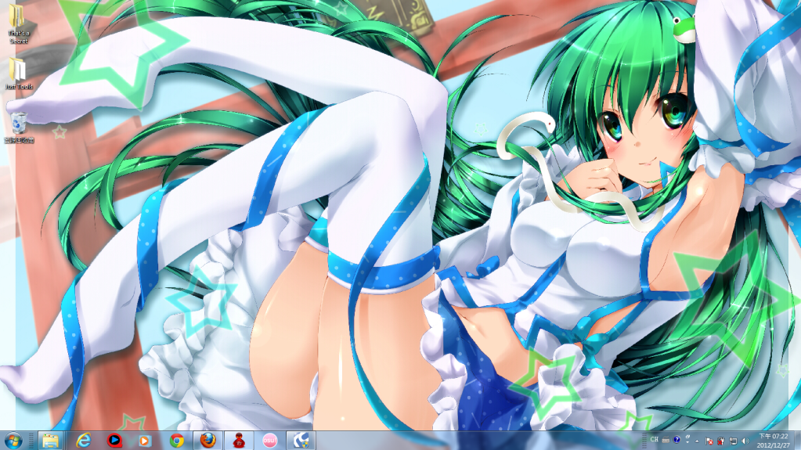Open Windows Explorer from the taskbar
This screenshot has width=801, height=450.
point(51,441)
